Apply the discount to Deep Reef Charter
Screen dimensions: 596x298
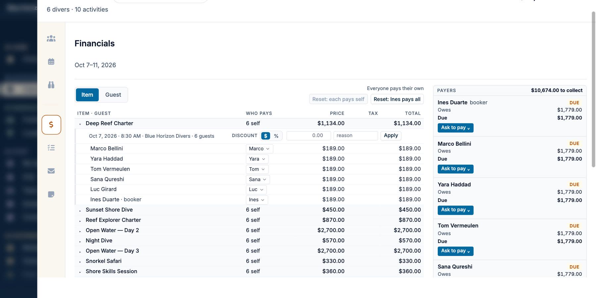tap(391, 135)
